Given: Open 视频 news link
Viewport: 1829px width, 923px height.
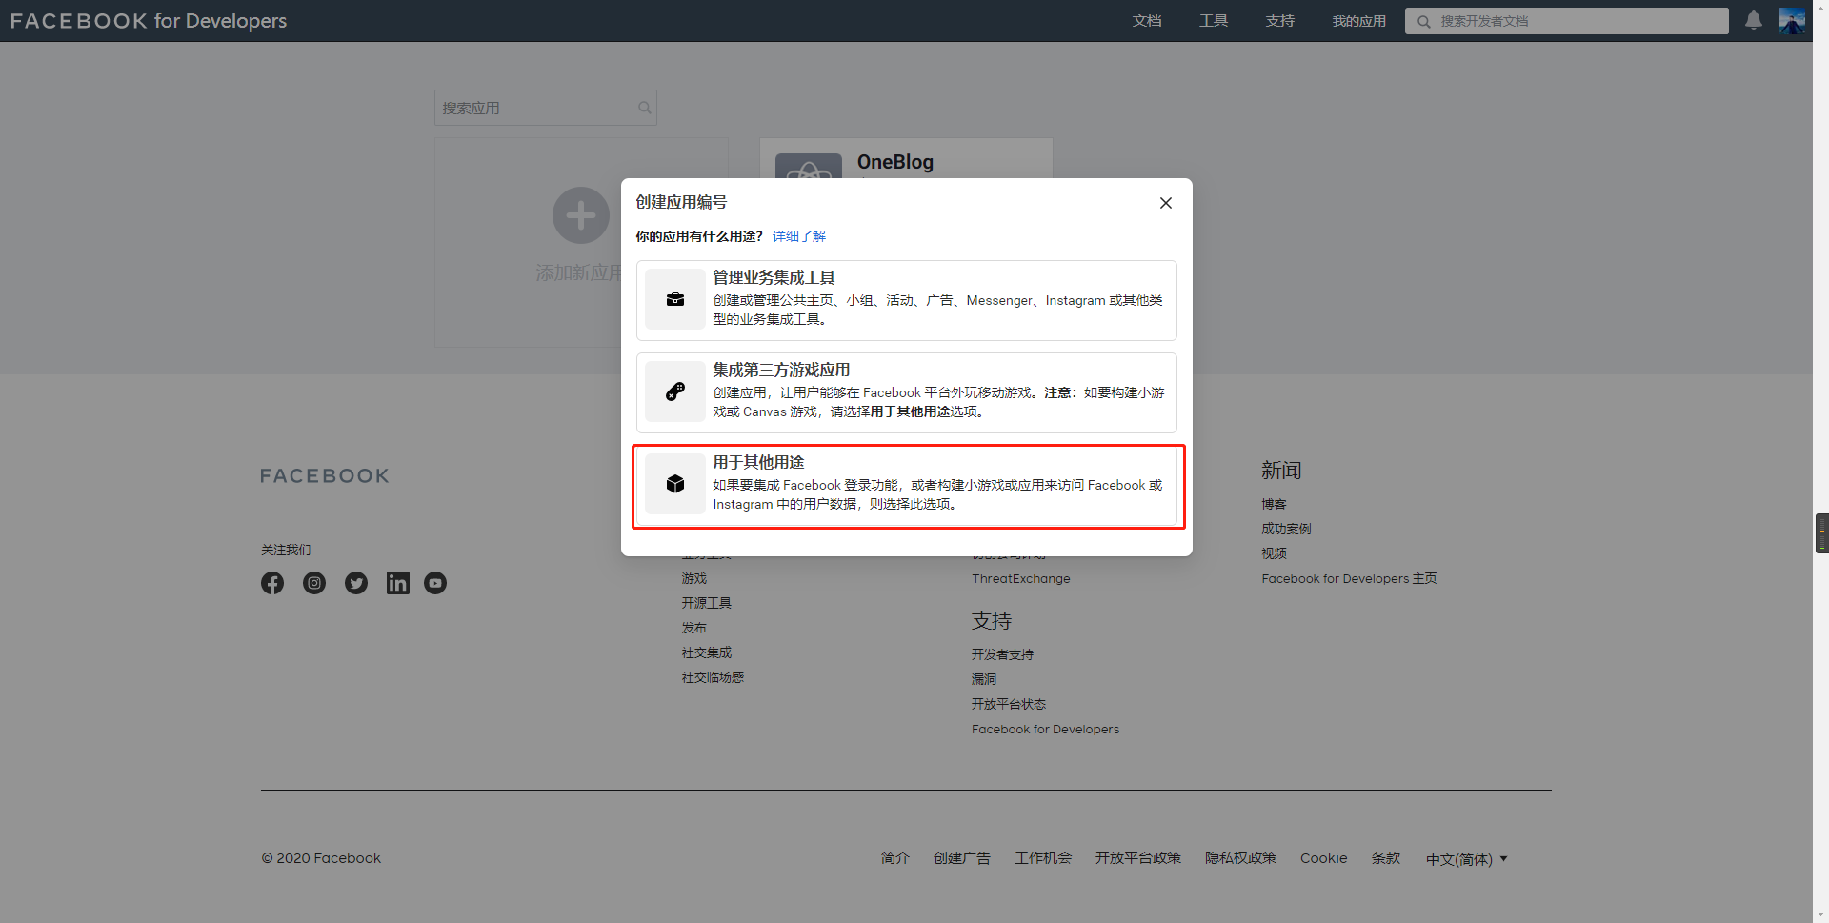Looking at the screenshot, I should coord(1274,553).
